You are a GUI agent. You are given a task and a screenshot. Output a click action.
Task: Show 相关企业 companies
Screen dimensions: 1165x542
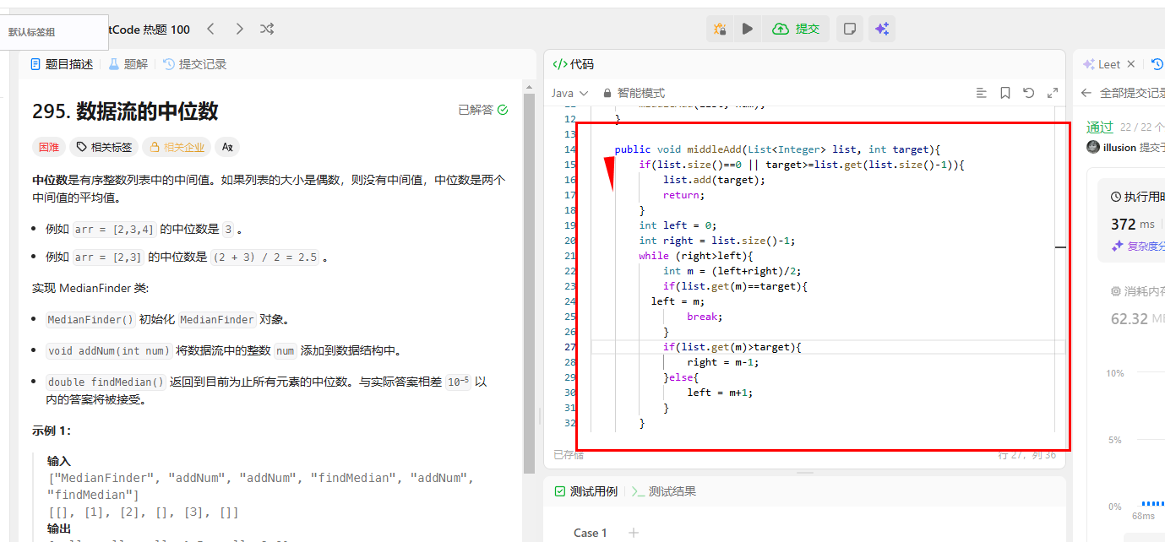(x=177, y=147)
